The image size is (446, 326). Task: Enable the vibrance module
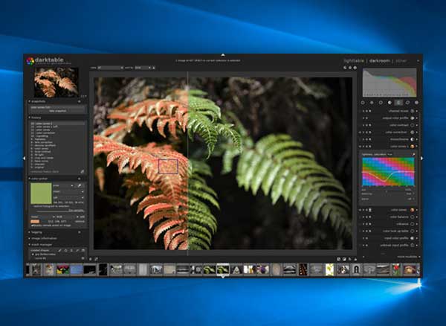click(413, 224)
